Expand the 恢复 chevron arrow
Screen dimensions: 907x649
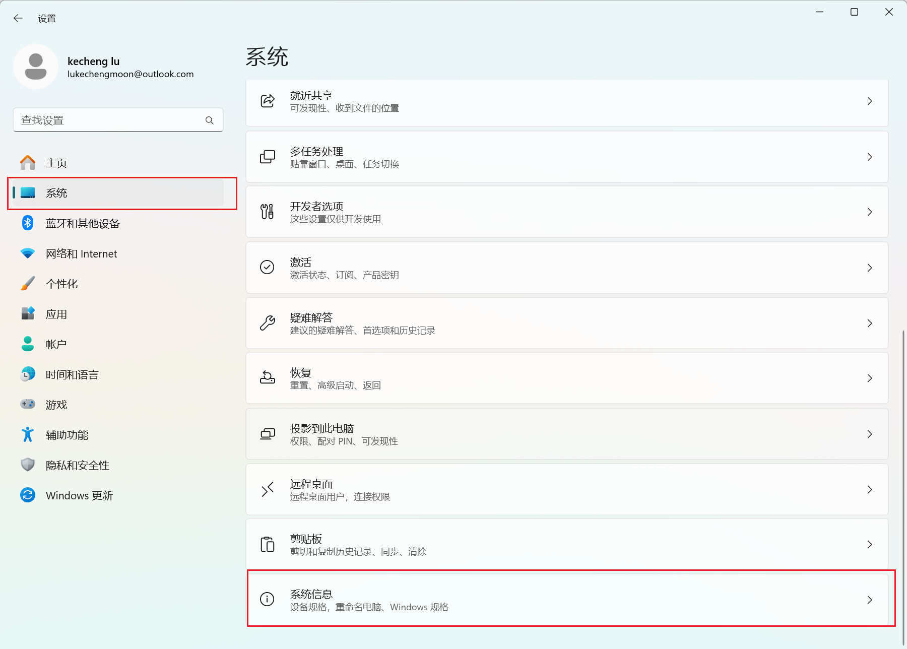tap(870, 378)
